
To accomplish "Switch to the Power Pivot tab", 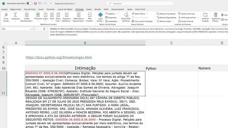I will [140, 9].
